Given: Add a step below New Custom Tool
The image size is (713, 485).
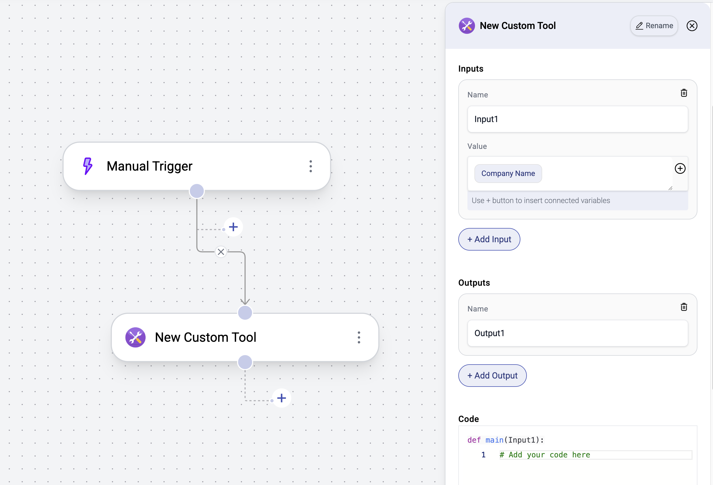Looking at the screenshot, I should (281, 398).
